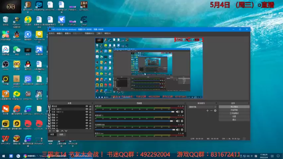Click the 桌面音频 volume slider
The width and height of the screenshot is (283, 159).
pos(135,112)
